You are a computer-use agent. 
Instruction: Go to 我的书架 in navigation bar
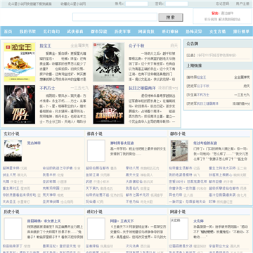click(27, 32)
